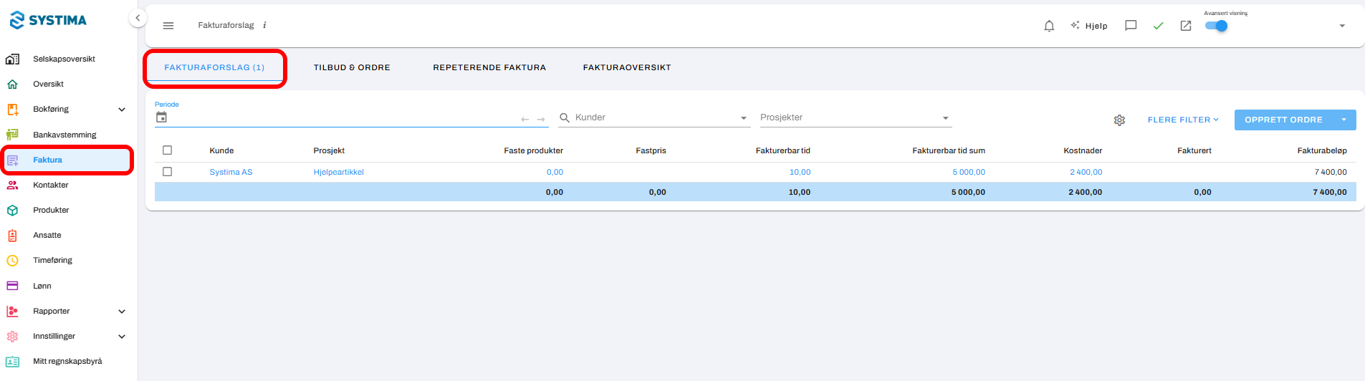
Task: Click the Kontakter people icon
Action: (12, 185)
